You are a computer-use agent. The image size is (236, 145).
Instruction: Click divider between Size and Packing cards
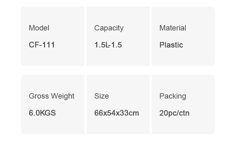click(x=151, y=104)
